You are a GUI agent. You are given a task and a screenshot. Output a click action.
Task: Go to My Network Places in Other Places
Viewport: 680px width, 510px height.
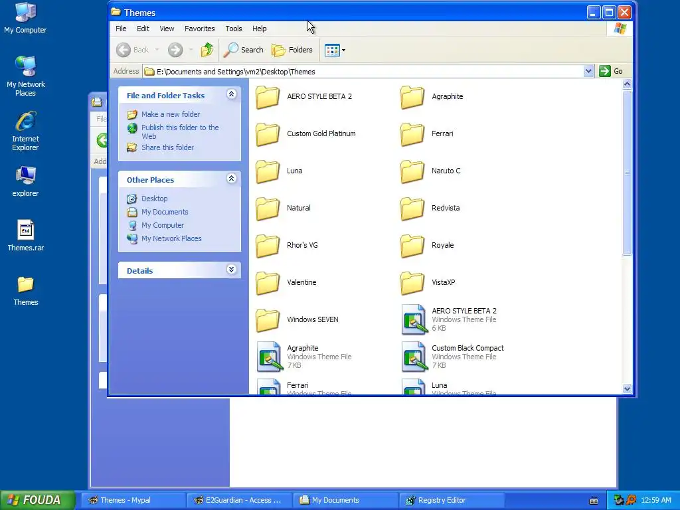tap(171, 238)
